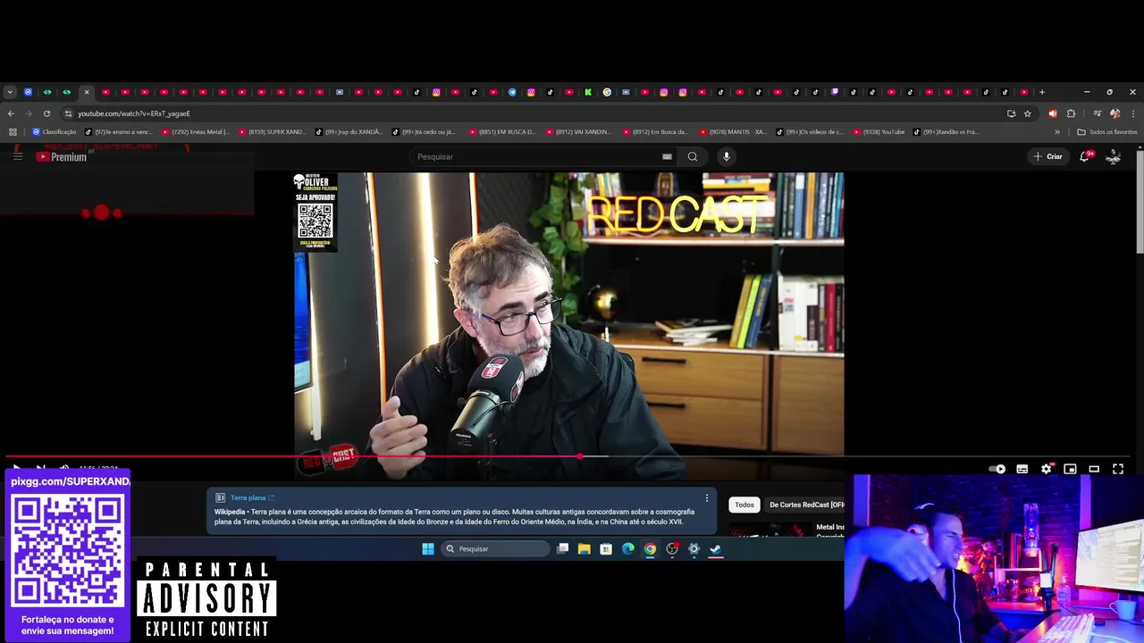The image size is (1144, 643).
Task: Open the '(99+)Xandão vs Fra...' bookmark
Action: tap(946, 132)
